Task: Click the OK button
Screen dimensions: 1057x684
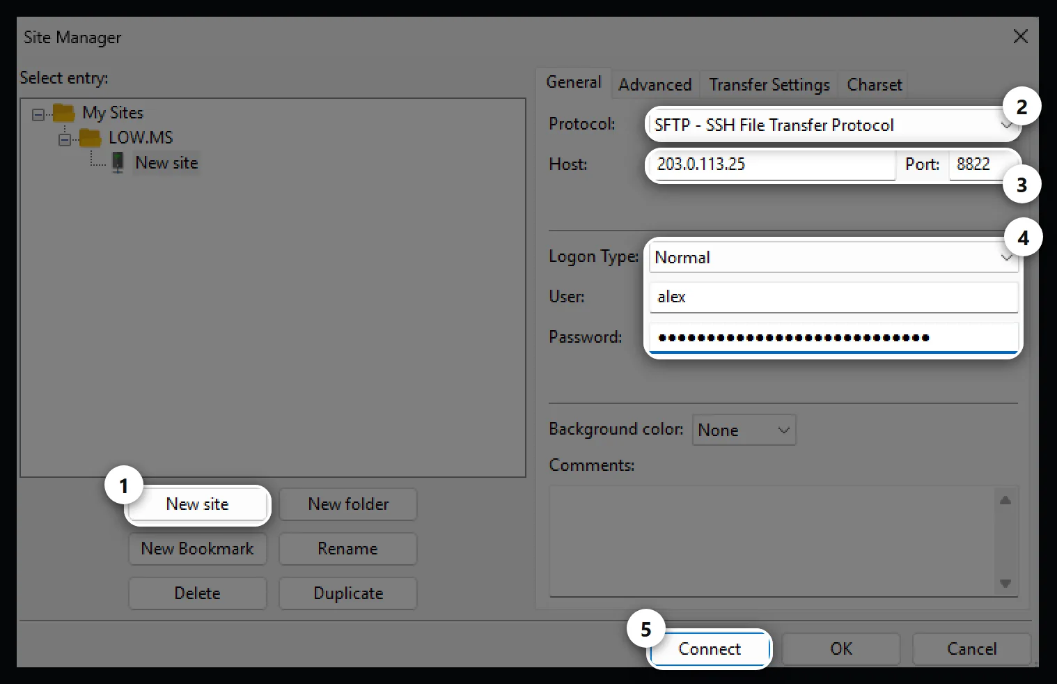Action: coord(841,649)
